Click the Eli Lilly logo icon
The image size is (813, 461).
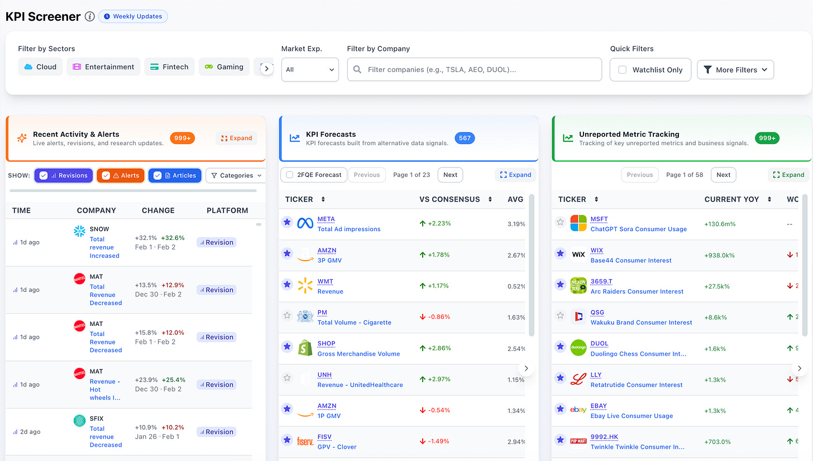pyautogui.click(x=578, y=379)
